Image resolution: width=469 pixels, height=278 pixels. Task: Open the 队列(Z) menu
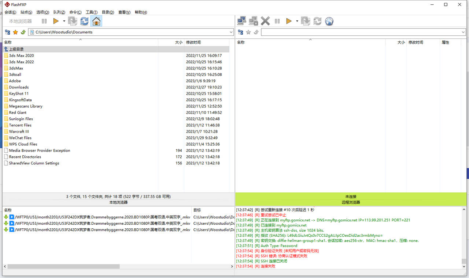point(59,12)
